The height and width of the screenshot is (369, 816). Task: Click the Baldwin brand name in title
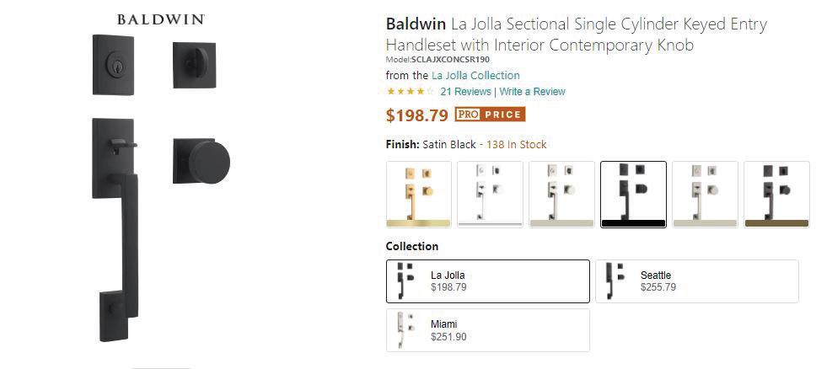416,24
